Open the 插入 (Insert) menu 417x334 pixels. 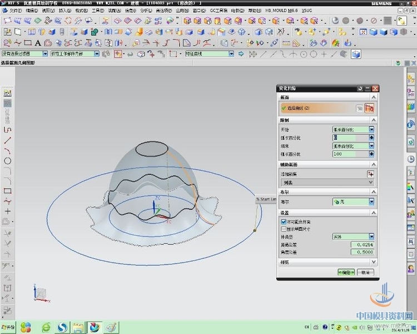click(x=64, y=11)
